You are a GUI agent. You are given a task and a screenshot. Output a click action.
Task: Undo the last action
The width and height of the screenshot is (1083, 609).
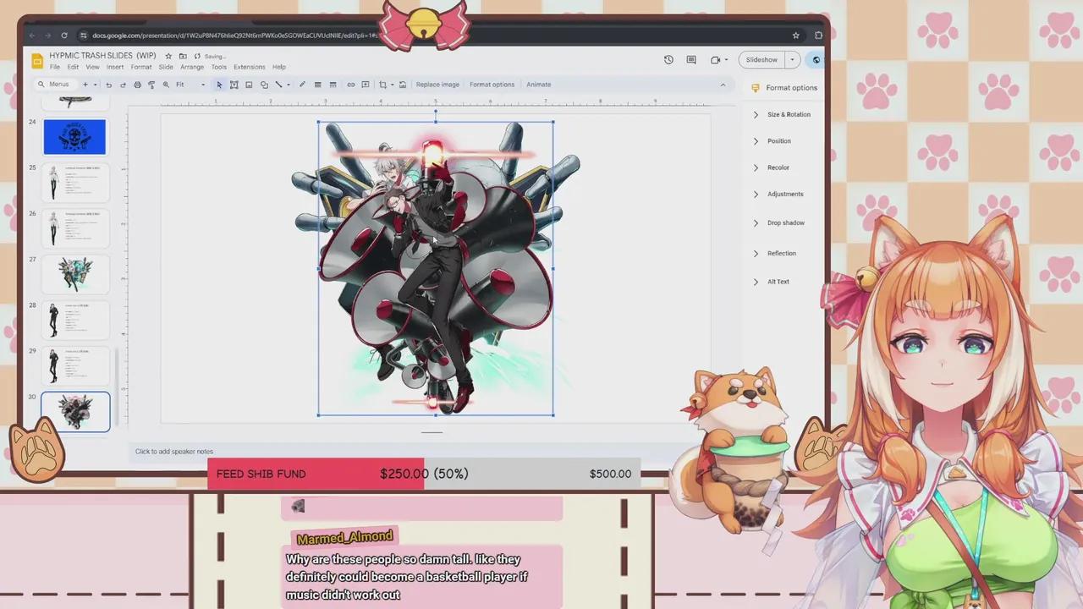[108, 85]
